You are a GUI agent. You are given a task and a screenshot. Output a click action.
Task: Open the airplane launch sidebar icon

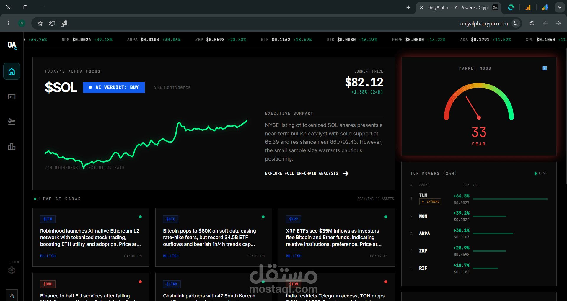(12, 122)
